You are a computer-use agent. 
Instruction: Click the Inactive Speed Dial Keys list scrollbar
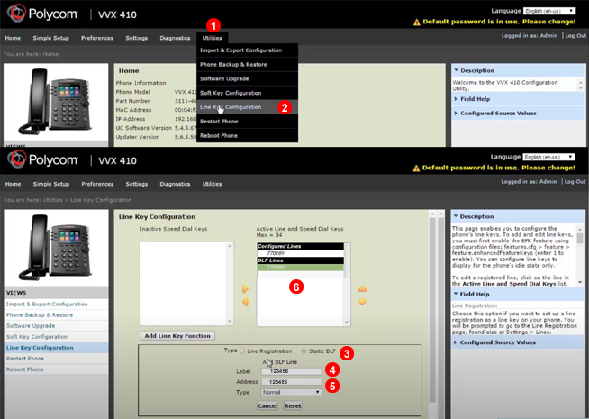(x=230, y=284)
